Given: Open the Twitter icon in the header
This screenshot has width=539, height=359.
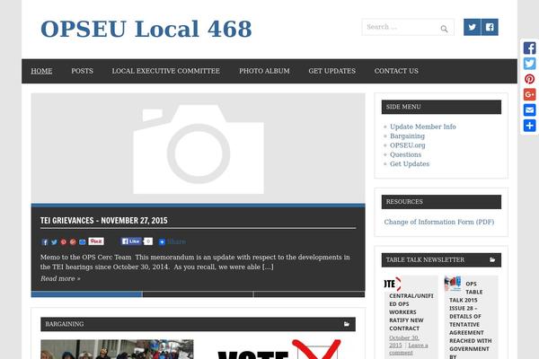Looking at the screenshot, I should pos(472,27).
